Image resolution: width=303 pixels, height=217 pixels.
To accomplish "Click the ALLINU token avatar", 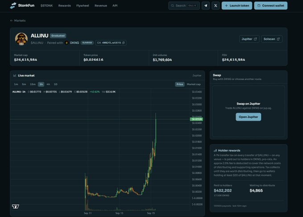I will pos(21,39).
